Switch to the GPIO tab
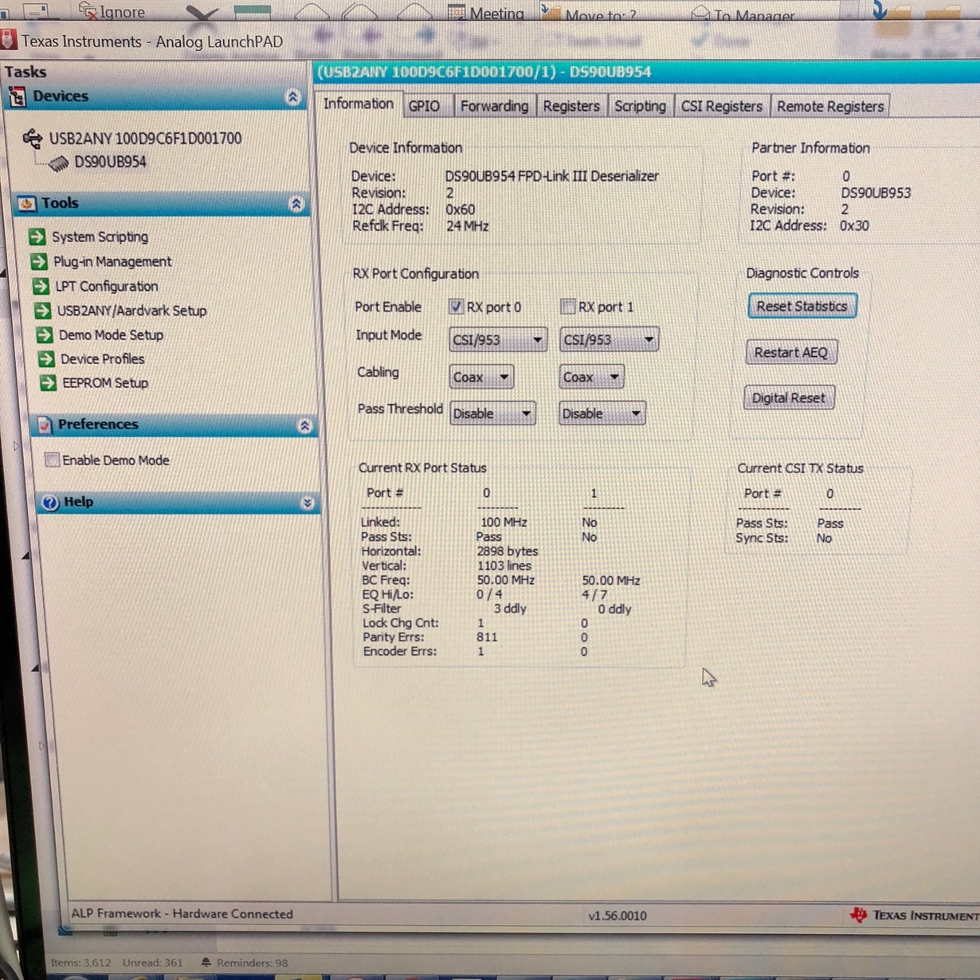This screenshot has height=980, width=980. coord(424,106)
